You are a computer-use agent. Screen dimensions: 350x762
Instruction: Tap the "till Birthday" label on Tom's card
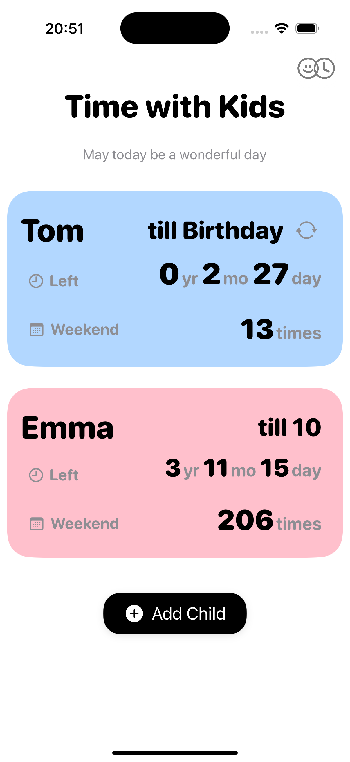coord(215,231)
